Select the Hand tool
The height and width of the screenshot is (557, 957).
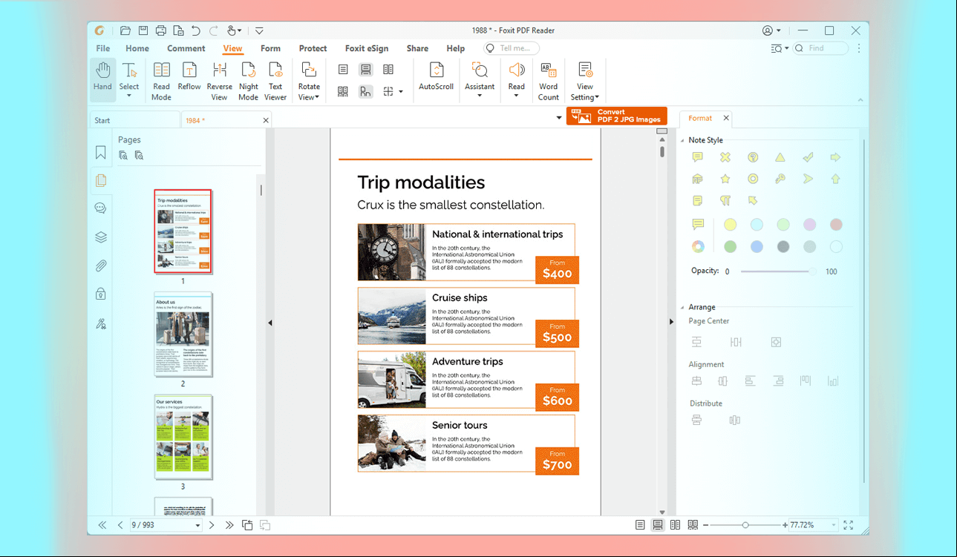[102, 79]
